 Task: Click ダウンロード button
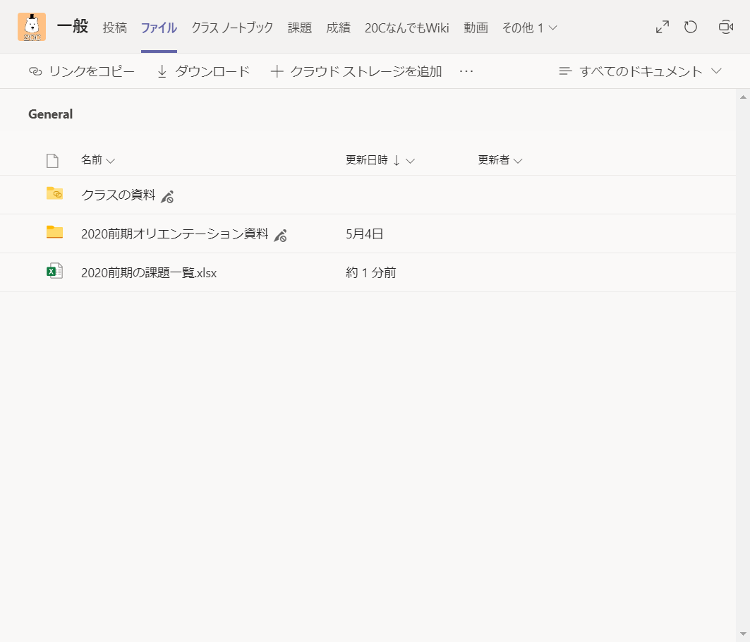pyautogui.click(x=203, y=71)
